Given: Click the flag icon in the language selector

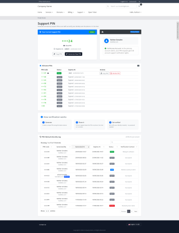Looking at the screenshot, I should (x=129, y=225).
